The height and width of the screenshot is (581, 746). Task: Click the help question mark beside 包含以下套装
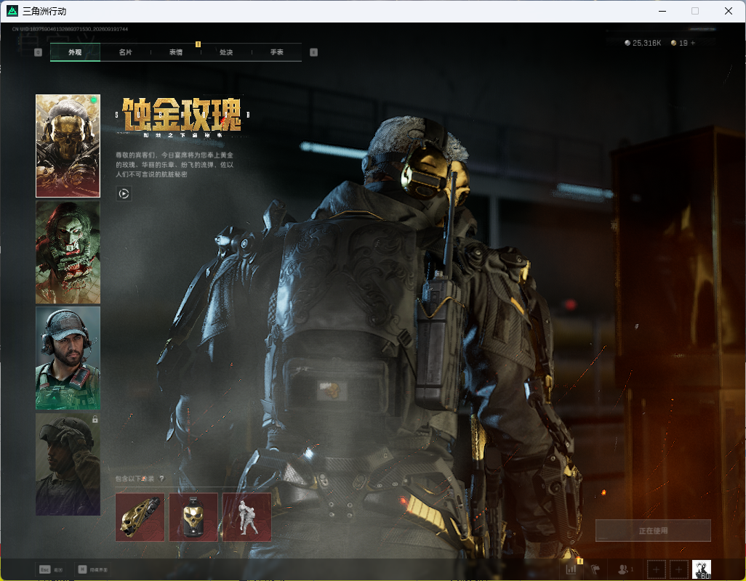(161, 479)
